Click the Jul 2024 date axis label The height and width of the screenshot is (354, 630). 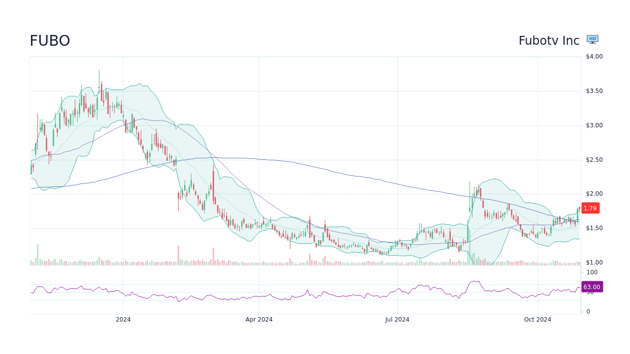pyautogui.click(x=397, y=320)
